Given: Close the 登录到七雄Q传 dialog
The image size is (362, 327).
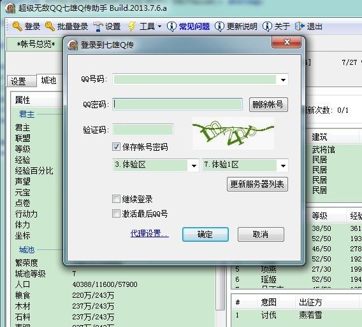Looking at the screenshot, I should (287, 42).
